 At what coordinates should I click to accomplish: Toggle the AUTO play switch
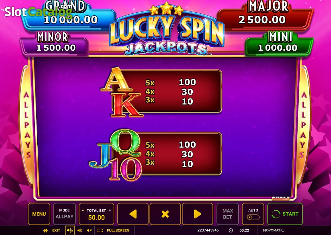[253, 217]
